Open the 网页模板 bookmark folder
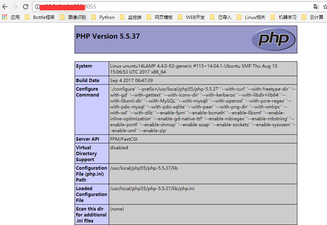This screenshot has height=225, width=327. click(160, 17)
